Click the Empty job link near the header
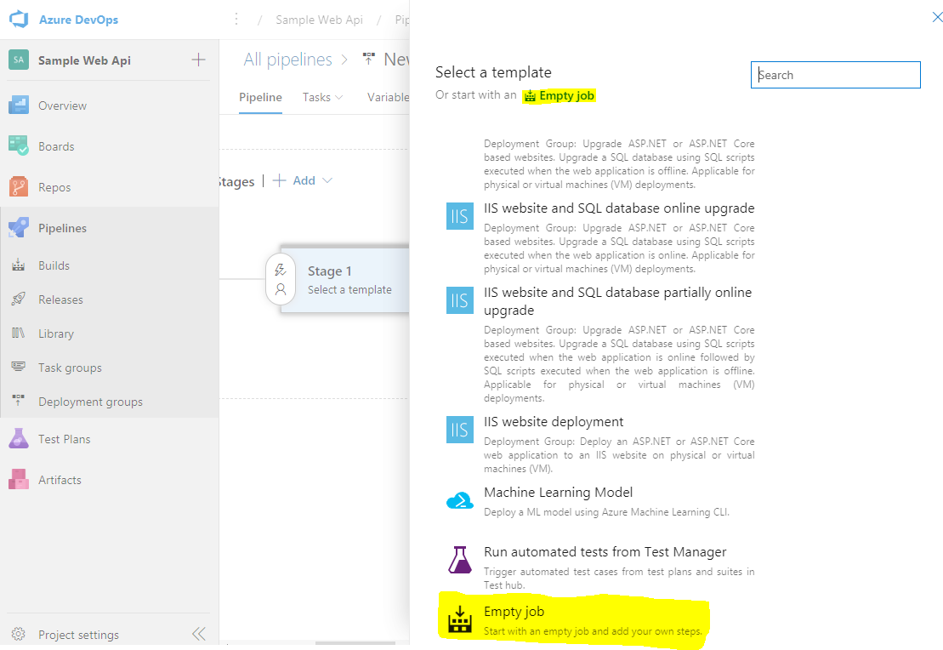Image resolution: width=943 pixels, height=650 pixels. [560, 95]
